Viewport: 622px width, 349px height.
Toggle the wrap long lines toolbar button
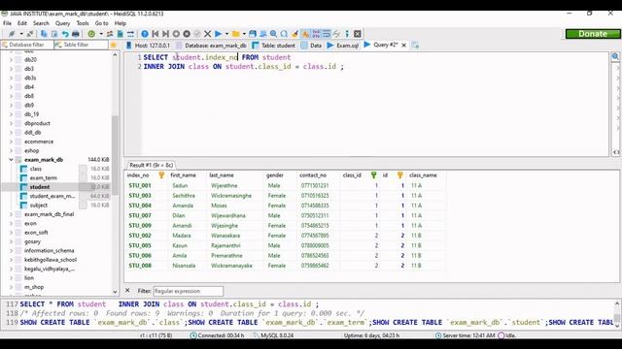point(327,34)
